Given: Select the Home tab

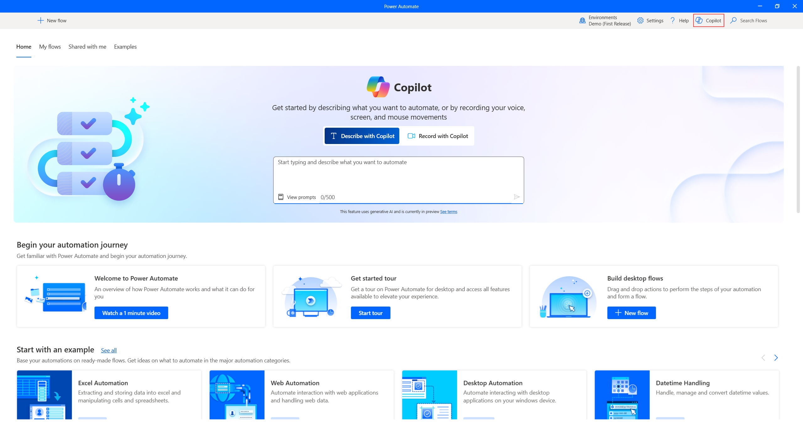Looking at the screenshot, I should point(24,47).
